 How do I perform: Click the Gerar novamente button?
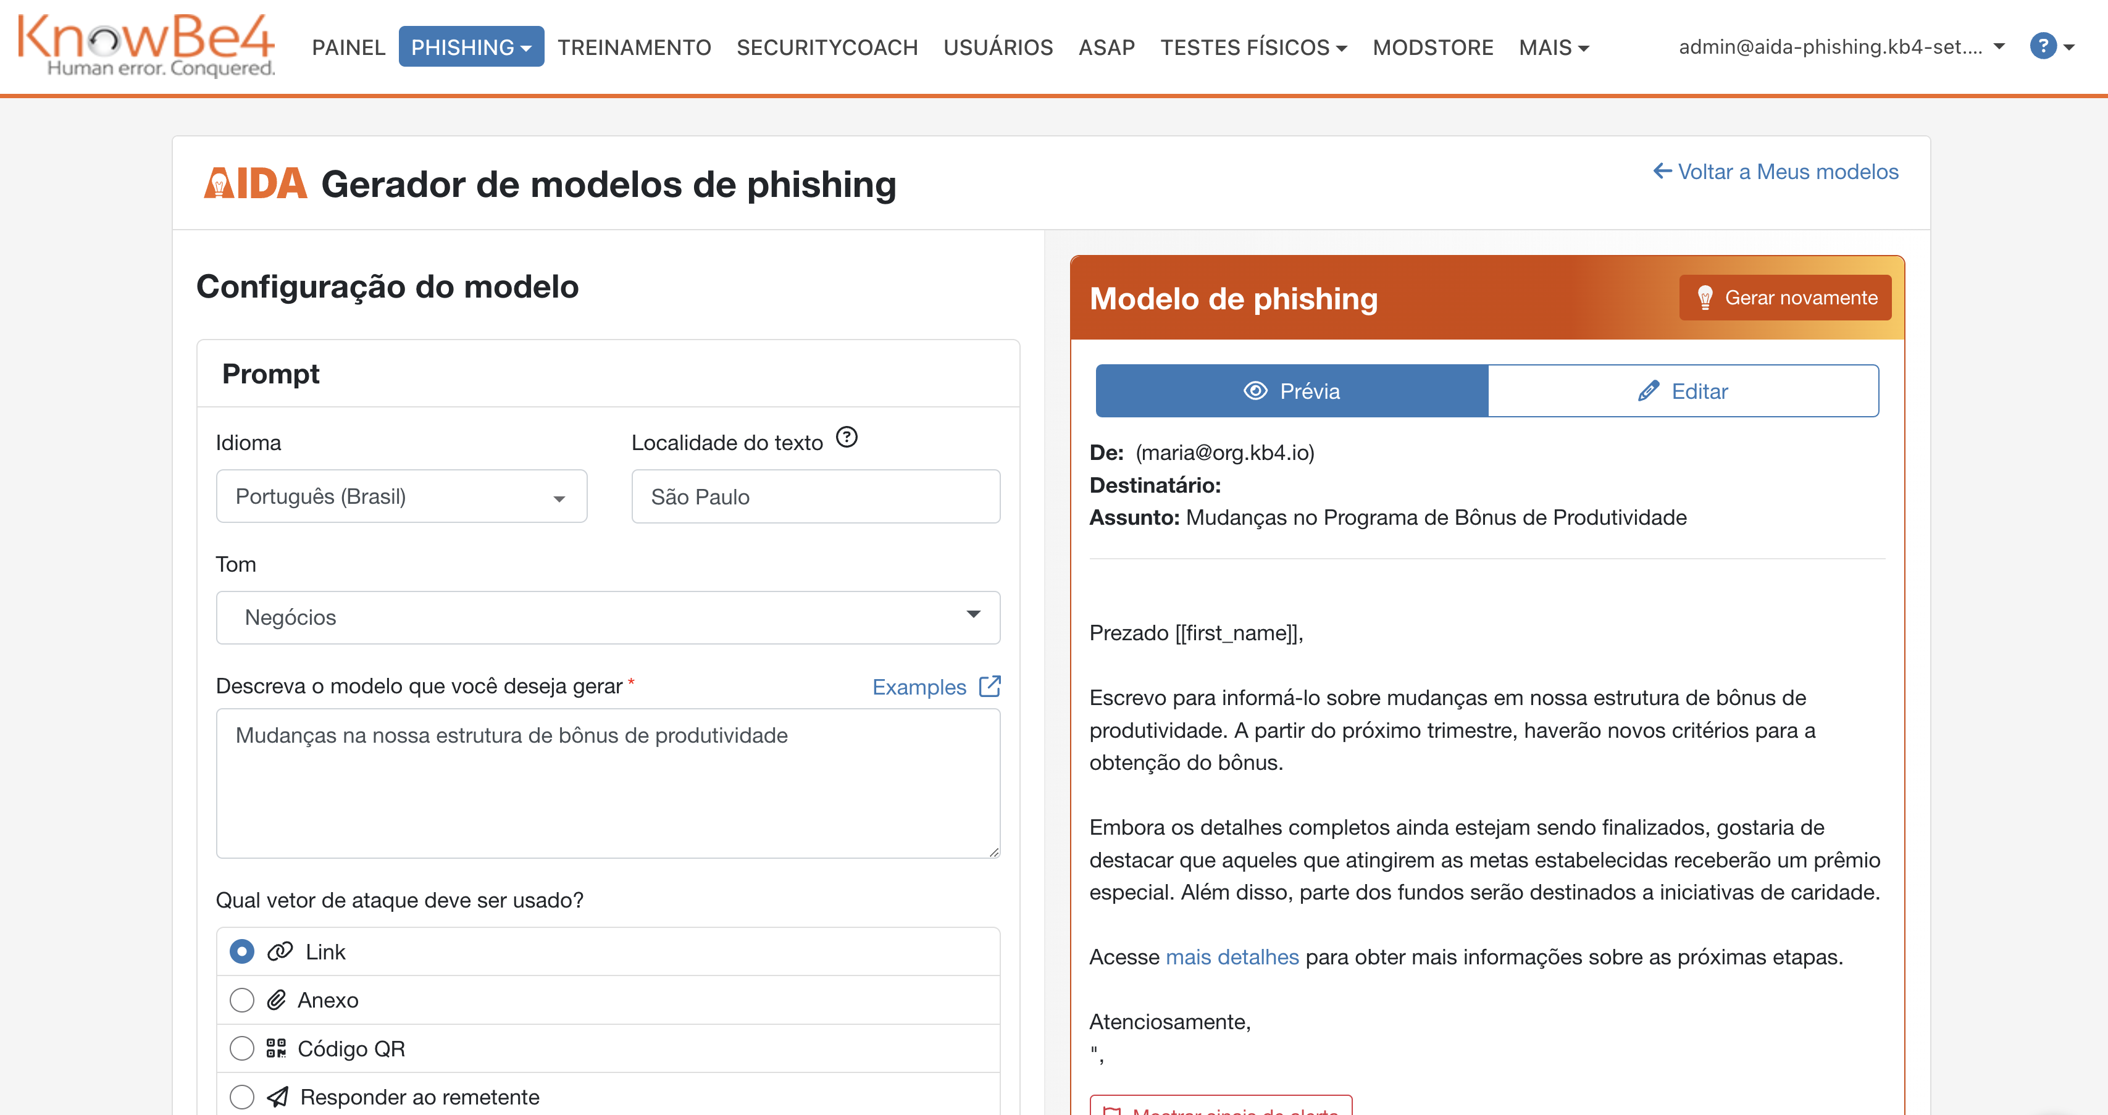click(x=1785, y=298)
